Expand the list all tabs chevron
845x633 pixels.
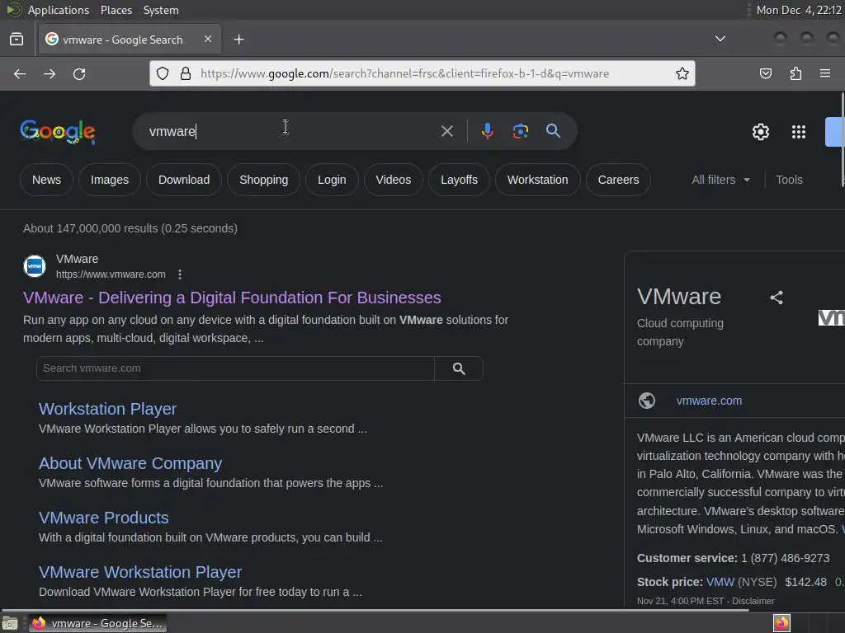(720, 38)
